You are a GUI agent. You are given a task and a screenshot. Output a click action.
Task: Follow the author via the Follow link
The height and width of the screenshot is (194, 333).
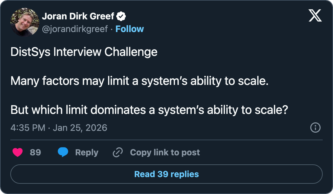click(130, 29)
